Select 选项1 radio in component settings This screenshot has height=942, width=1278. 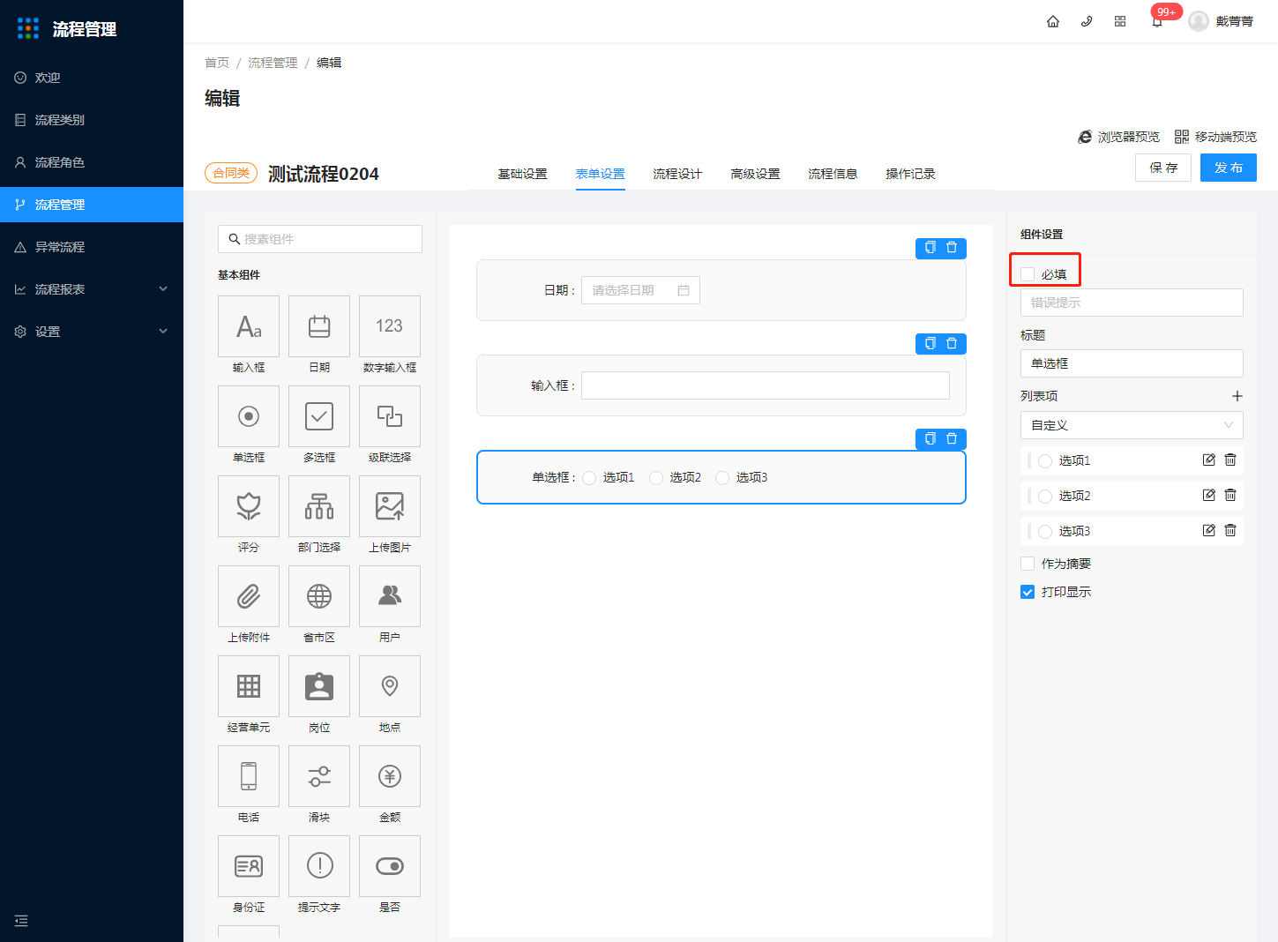coord(1045,460)
